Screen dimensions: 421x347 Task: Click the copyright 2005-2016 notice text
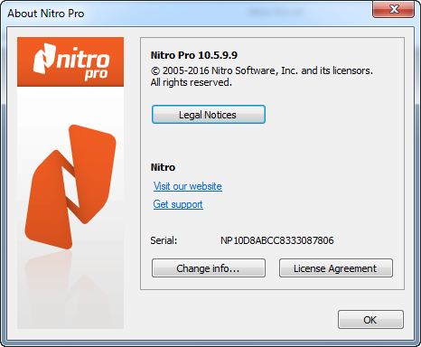pos(262,70)
